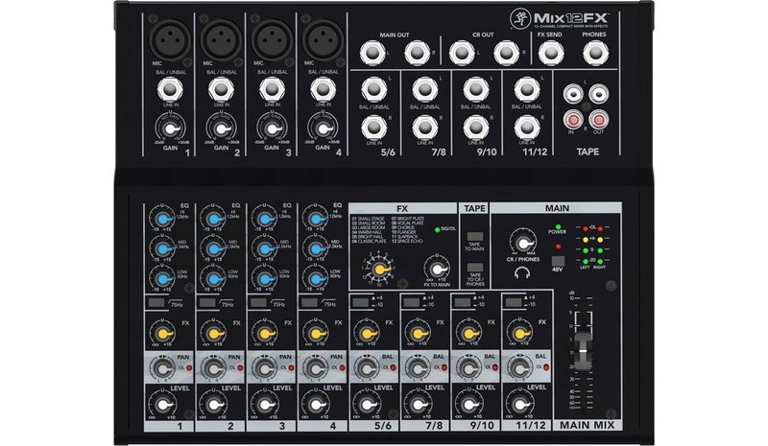Click the Mackie running man logo
768x446 pixels.
point(520,19)
